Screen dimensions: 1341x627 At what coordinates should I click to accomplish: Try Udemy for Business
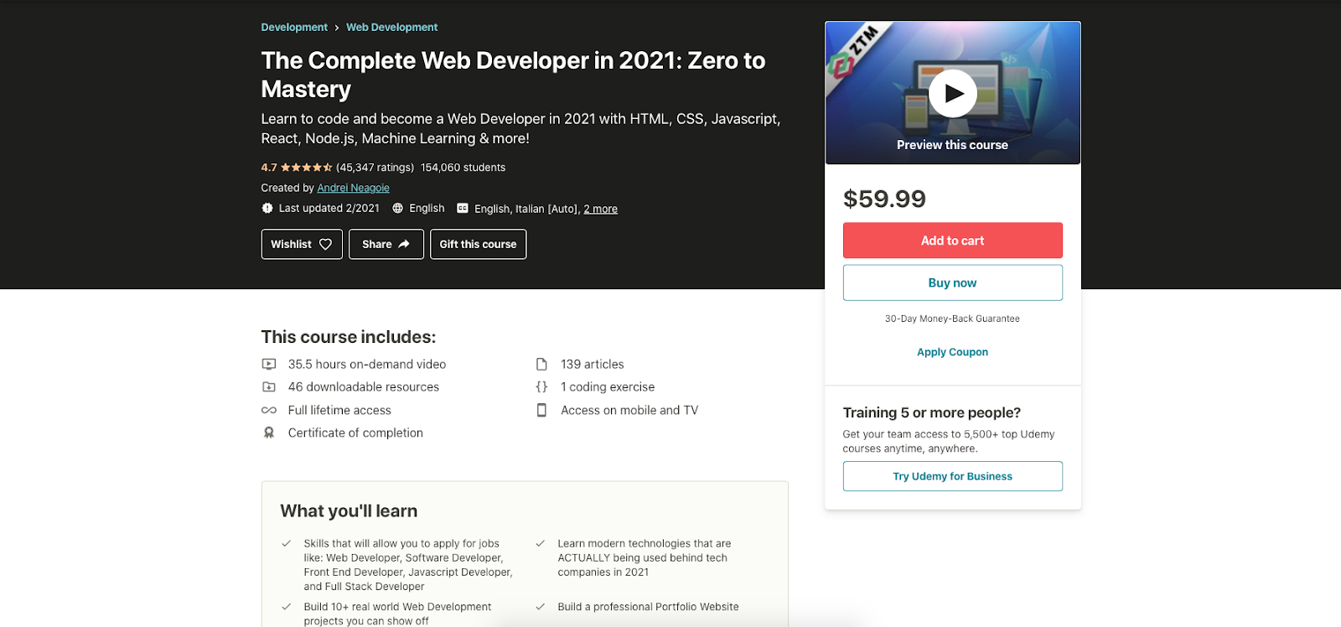click(x=953, y=476)
